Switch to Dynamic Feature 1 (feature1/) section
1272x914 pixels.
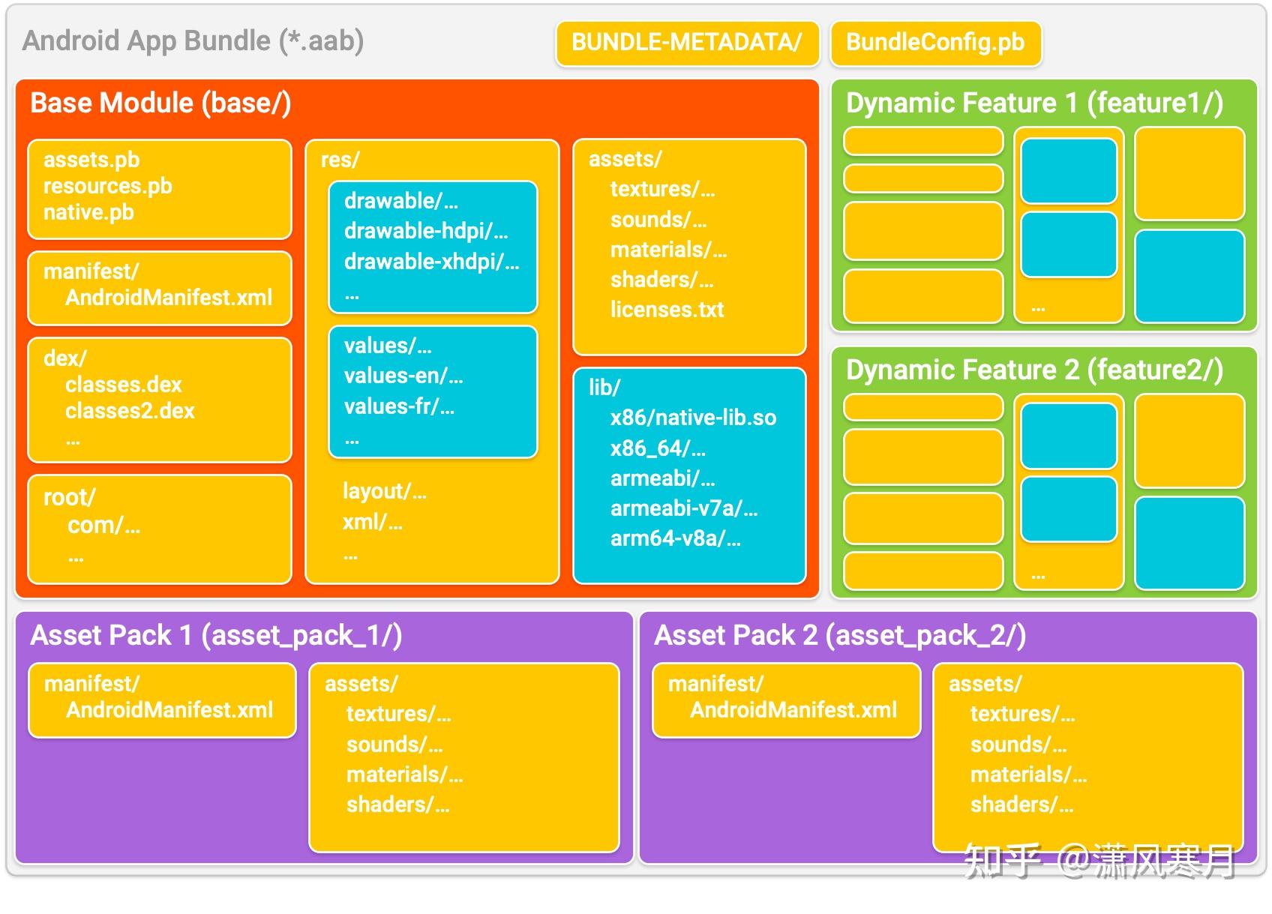click(1033, 103)
